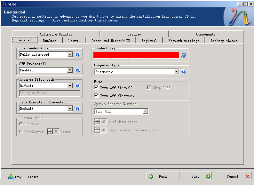This screenshot has height=185, width=254.
Task: Expand the Unattended Mode dropdown
Action: point(70,55)
